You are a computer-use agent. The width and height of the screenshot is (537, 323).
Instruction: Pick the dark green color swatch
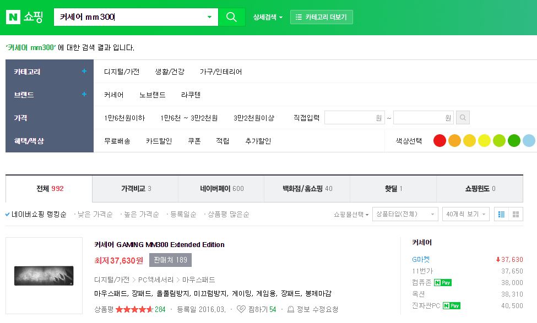(x=514, y=141)
